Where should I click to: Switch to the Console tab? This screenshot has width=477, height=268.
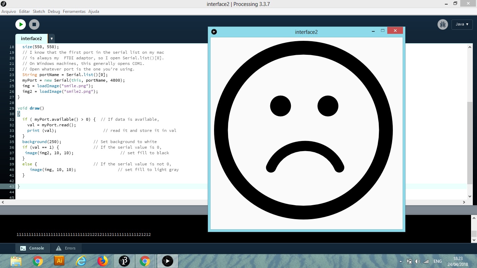point(33,248)
